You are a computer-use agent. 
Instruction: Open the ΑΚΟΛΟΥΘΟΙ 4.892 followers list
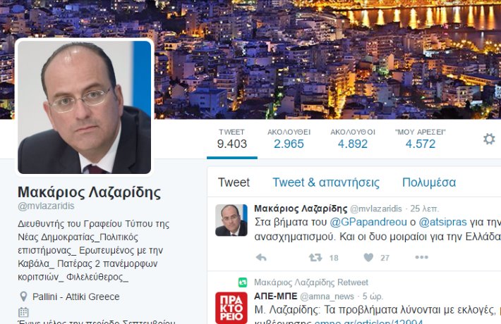point(353,139)
